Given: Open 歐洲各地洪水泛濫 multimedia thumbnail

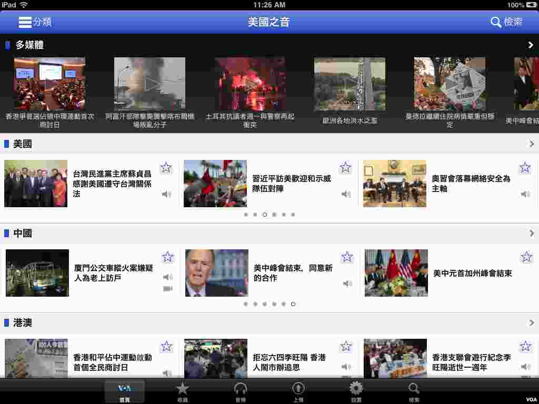Looking at the screenshot, I should tap(350, 84).
